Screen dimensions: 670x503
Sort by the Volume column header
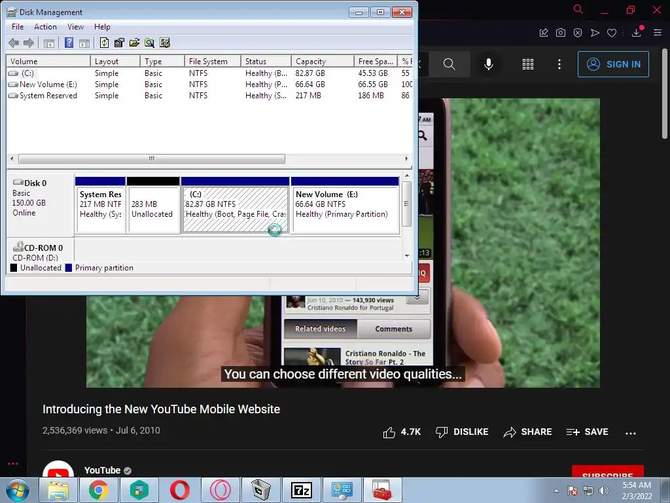click(x=48, y=61)
